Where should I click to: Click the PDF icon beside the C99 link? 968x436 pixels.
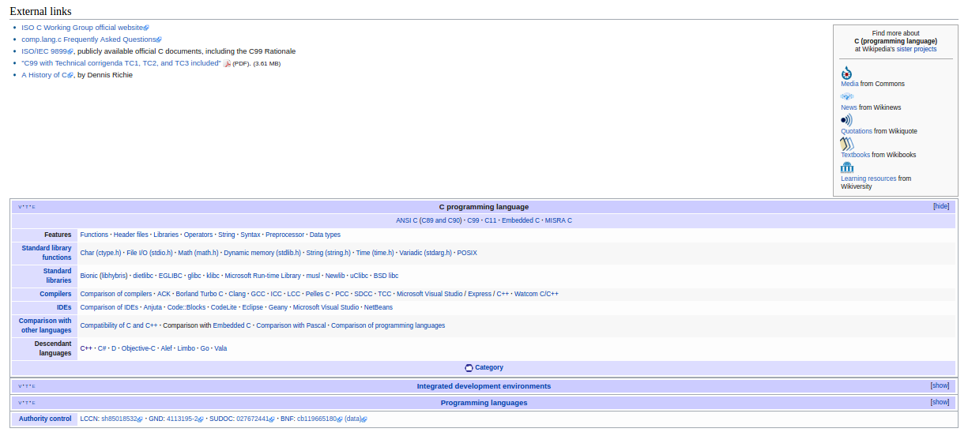[227, 63]
